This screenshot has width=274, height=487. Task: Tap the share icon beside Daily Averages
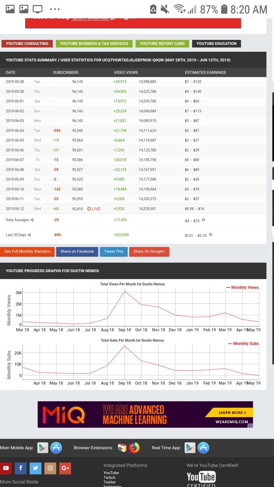tap(32, 220)
